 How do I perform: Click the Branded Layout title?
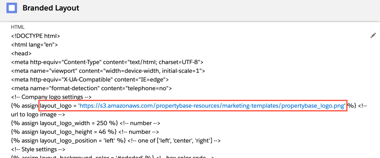(51, 8)
